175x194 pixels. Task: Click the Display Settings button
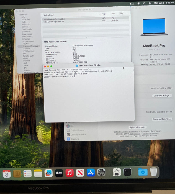(x=162, y=96)
